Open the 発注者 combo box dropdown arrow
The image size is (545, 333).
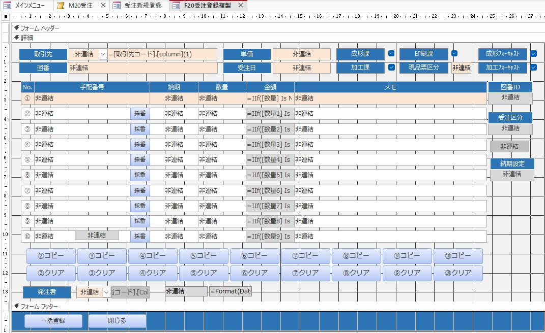106,292
